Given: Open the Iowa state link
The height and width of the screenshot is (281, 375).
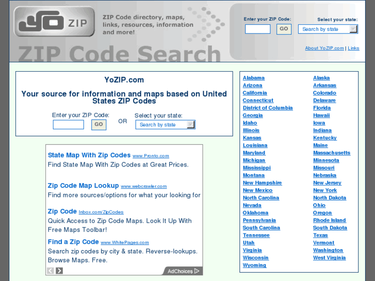Looking at the screenshot, I should click(319, 123).
